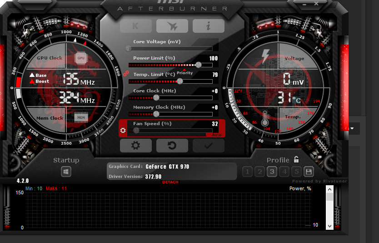The width and height of the screenshot is (379, 243).
Task: Click the lightning bolt voltage icon
Action: pyautogui.click(x=266, y=56)
